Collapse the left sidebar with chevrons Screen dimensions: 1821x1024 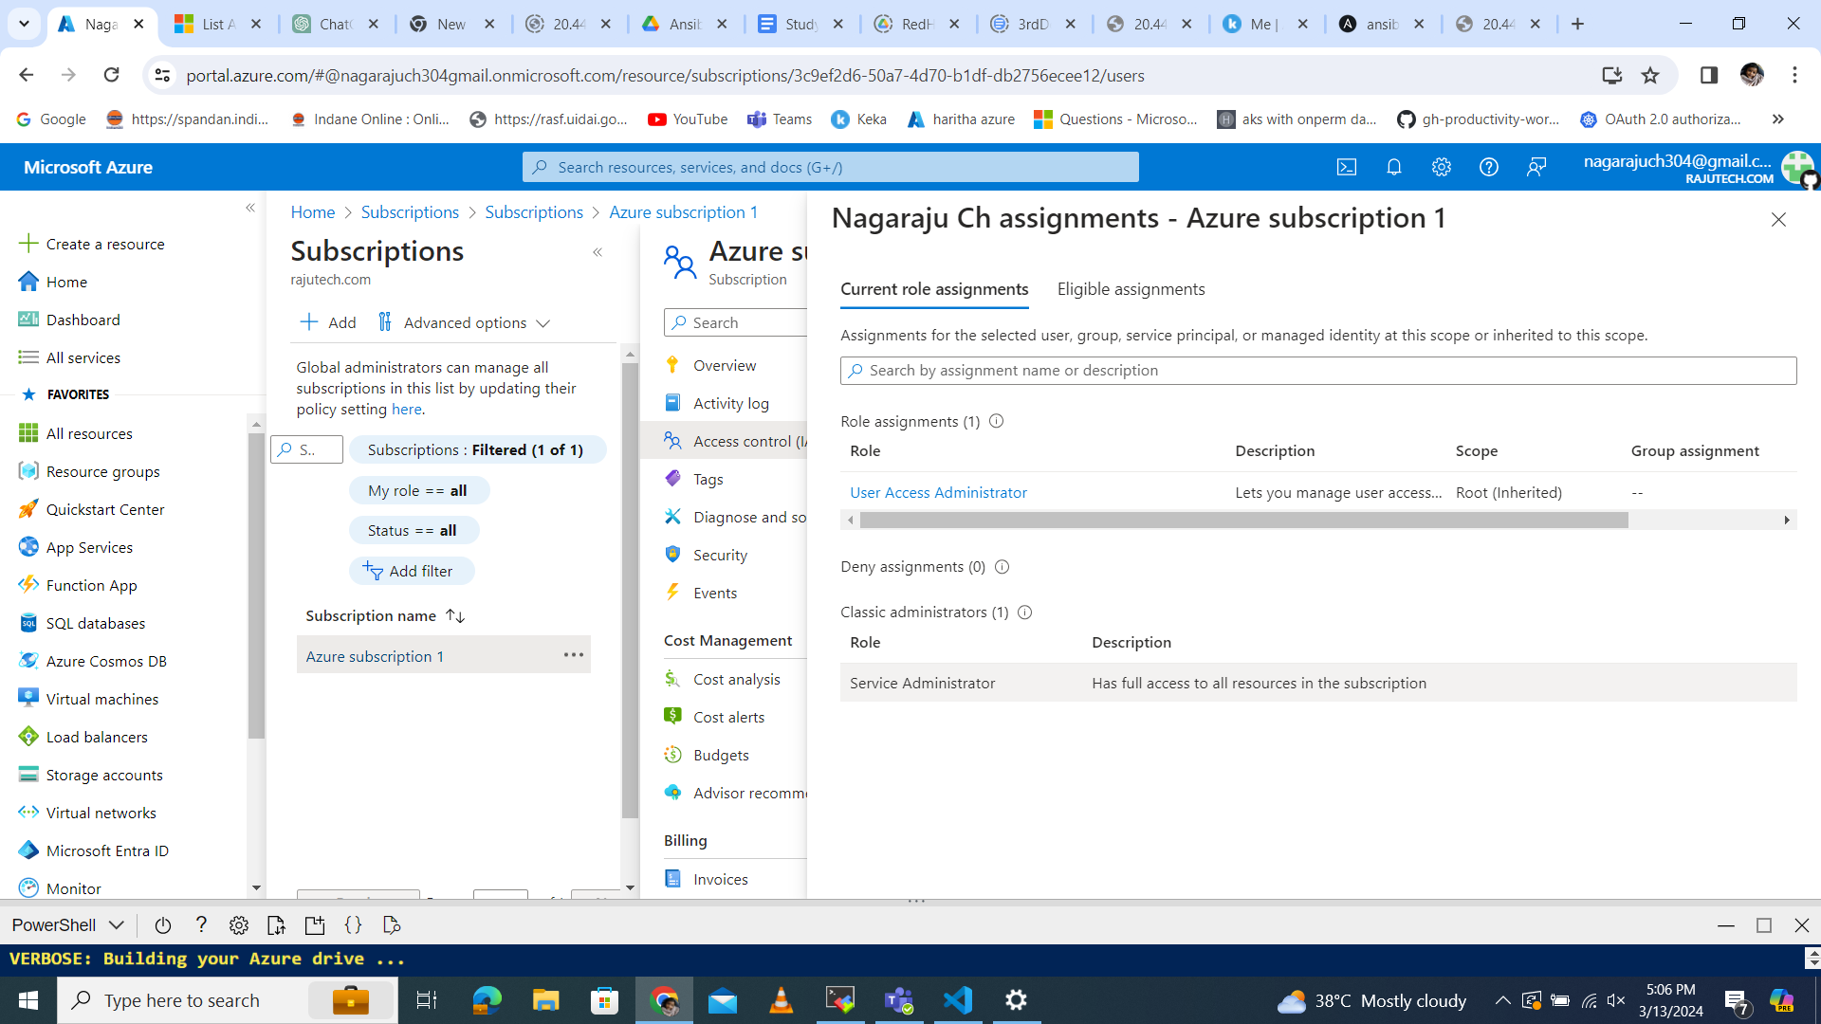point(250,208)
